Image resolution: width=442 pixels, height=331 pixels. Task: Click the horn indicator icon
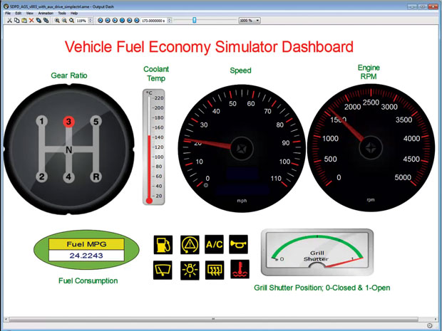pyautogui.click(x=239, y=244)
